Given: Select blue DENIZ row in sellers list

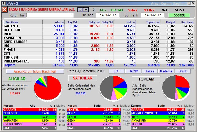Looking at the screenshot, I should click(94, 113).
